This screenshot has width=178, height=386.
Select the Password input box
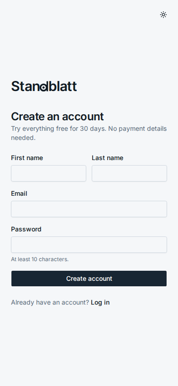[89, 245]
